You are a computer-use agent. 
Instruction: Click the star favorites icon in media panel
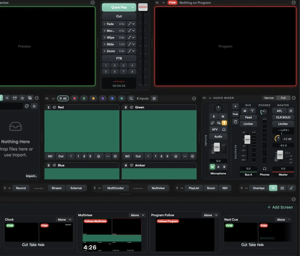point(34,106)
